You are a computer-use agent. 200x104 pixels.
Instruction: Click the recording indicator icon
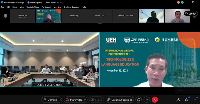(x=178, y=2)
